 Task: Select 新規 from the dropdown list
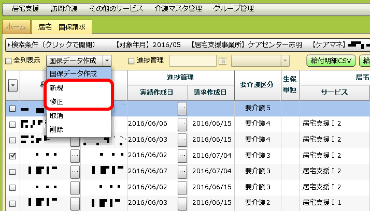[x=57, y=88]
